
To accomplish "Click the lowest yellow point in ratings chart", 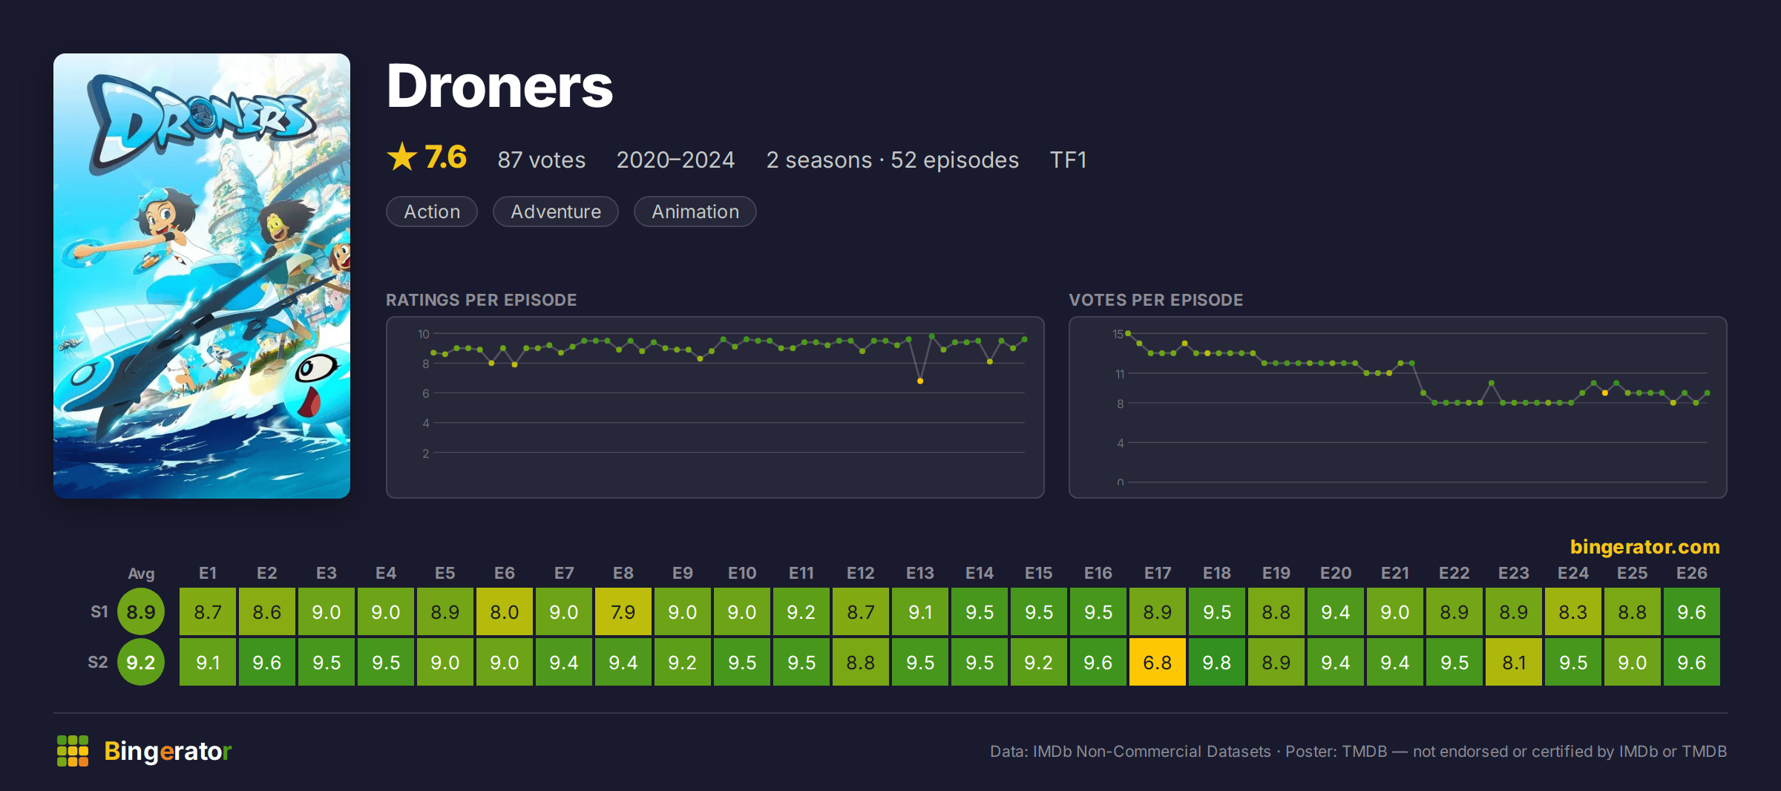I will tap(920, 381).
